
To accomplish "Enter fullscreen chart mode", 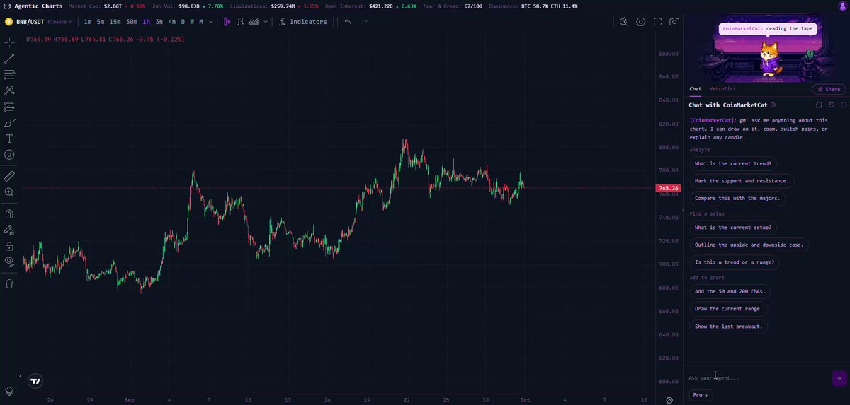I will 658,22.
